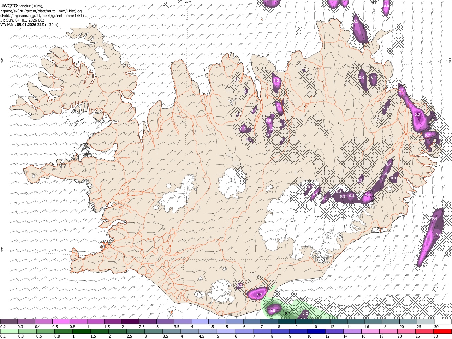
Task: Pick the darkest green 1 swatch in lower scale
Action: coord(82,331)
